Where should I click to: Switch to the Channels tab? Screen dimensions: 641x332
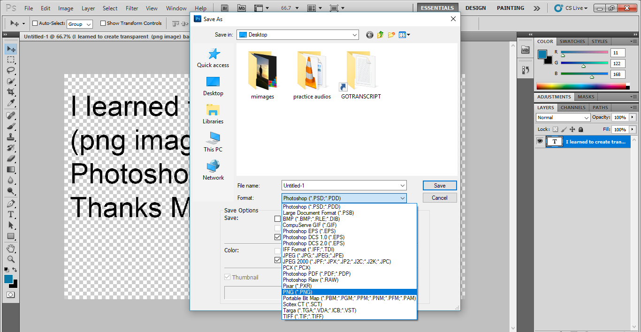click(x=572, y=107)
